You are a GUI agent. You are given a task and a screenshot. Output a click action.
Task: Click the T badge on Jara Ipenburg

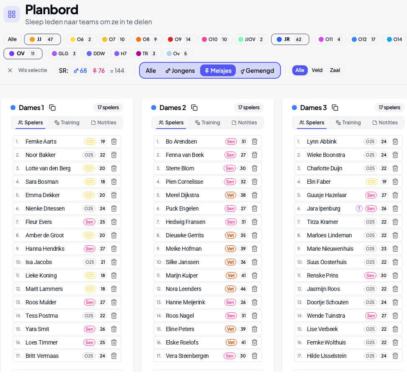click(x=359, y=208)
